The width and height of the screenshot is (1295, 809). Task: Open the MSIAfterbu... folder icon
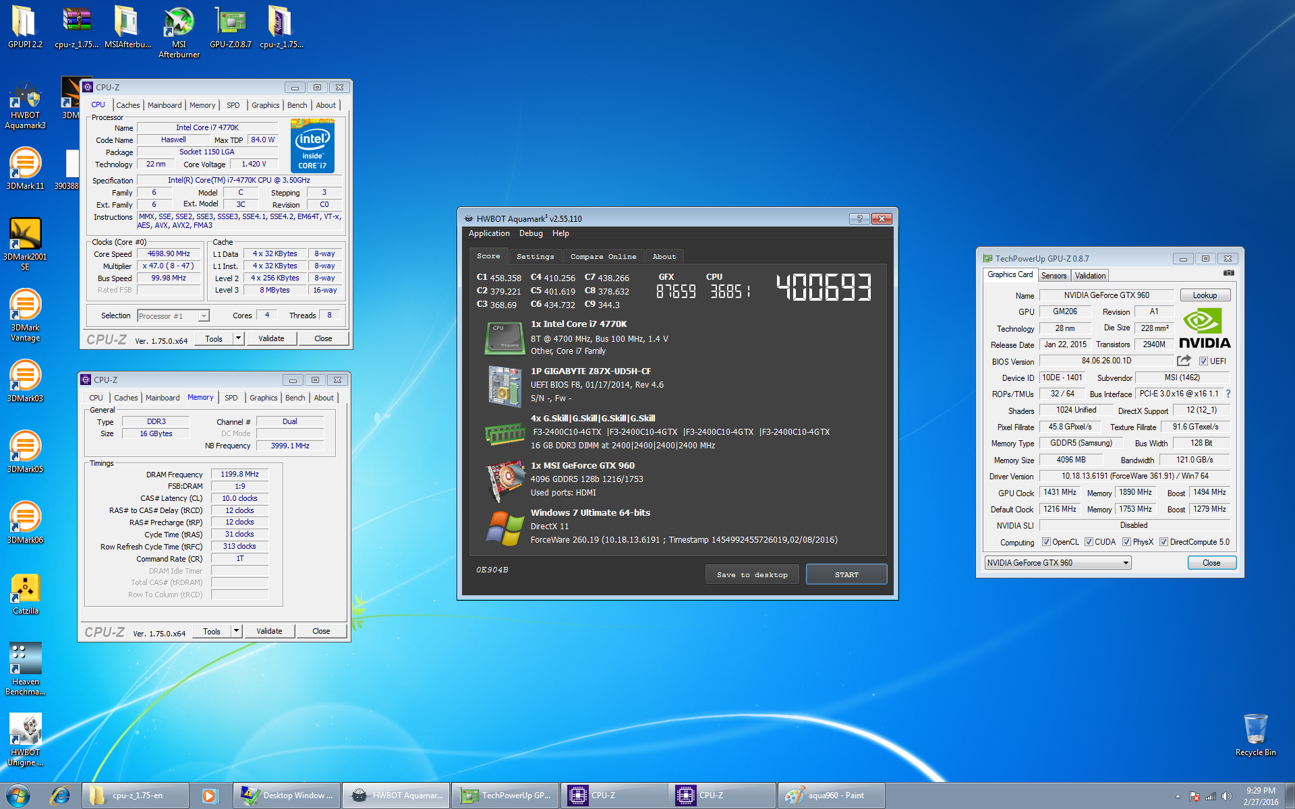click(x=127, y=27)
